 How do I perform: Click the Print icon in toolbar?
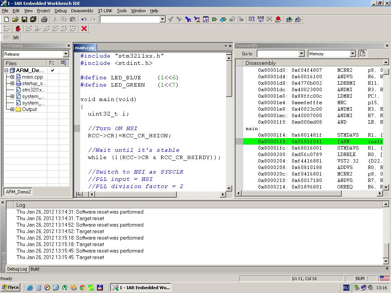point(44,19)
